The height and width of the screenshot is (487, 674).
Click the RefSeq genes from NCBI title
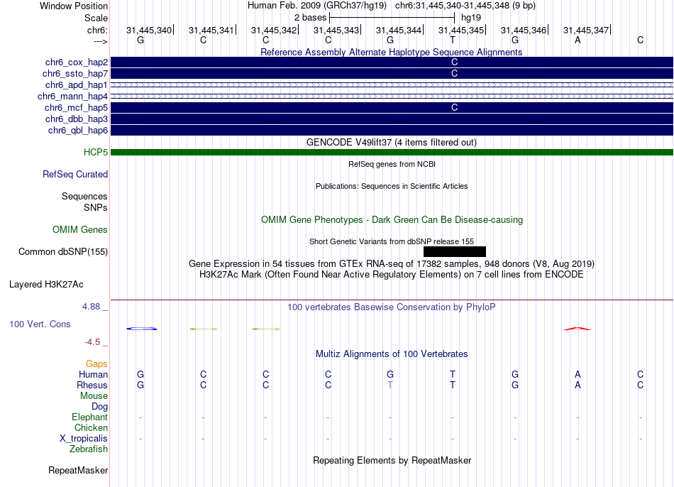click(392, 164)
